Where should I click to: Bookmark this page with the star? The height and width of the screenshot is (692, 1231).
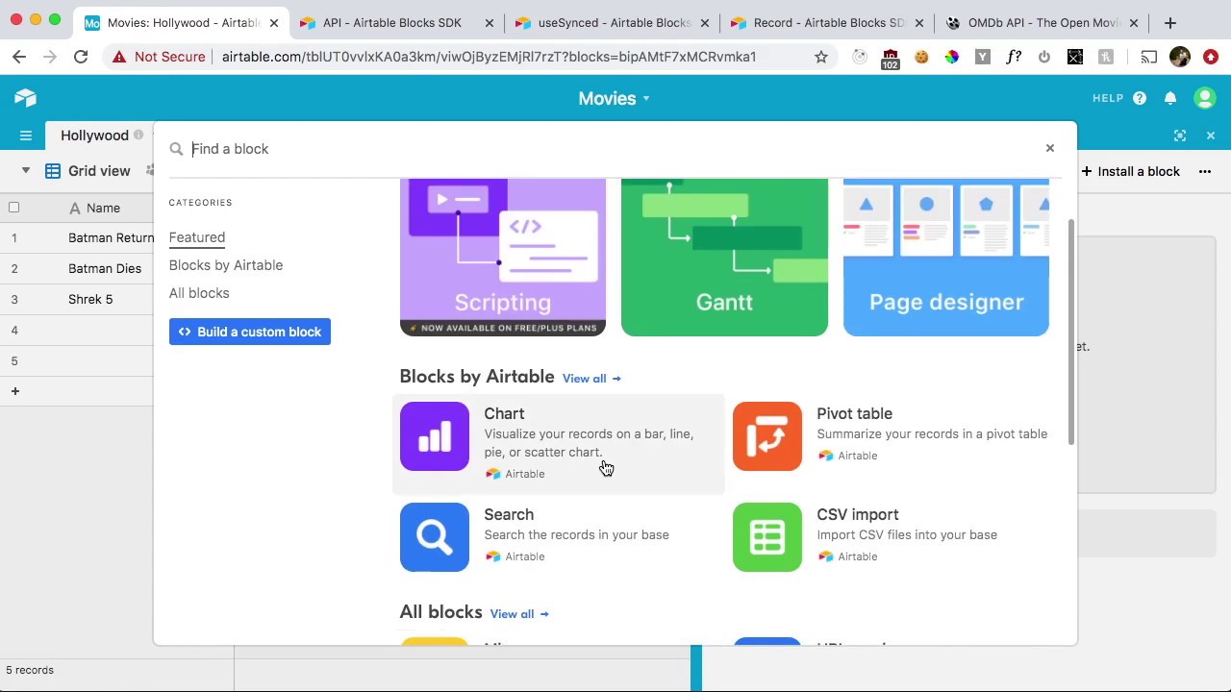[x=821, y=57]
